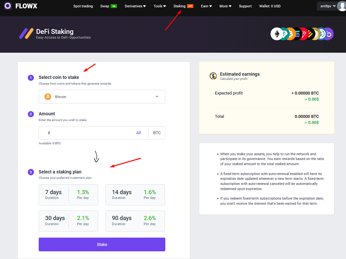Select the 7 days 1.3% plan
The image size is (346, 259).
click(x=68, y=195)
